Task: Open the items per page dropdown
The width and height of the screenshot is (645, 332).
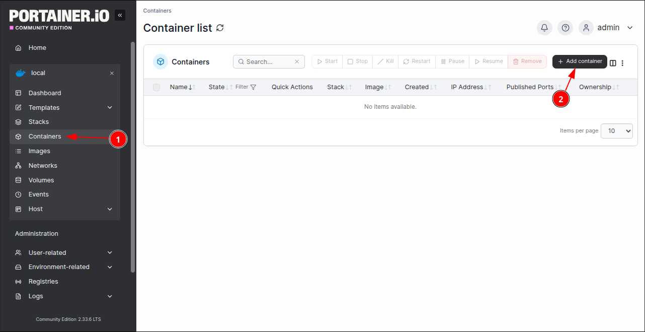Action: coord(616,131)
